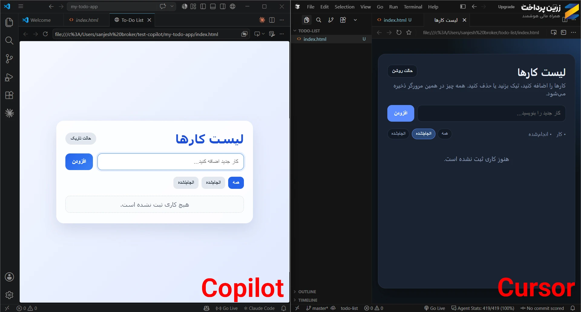Click the blue add button in Copilot to-do app

point(79,162)
